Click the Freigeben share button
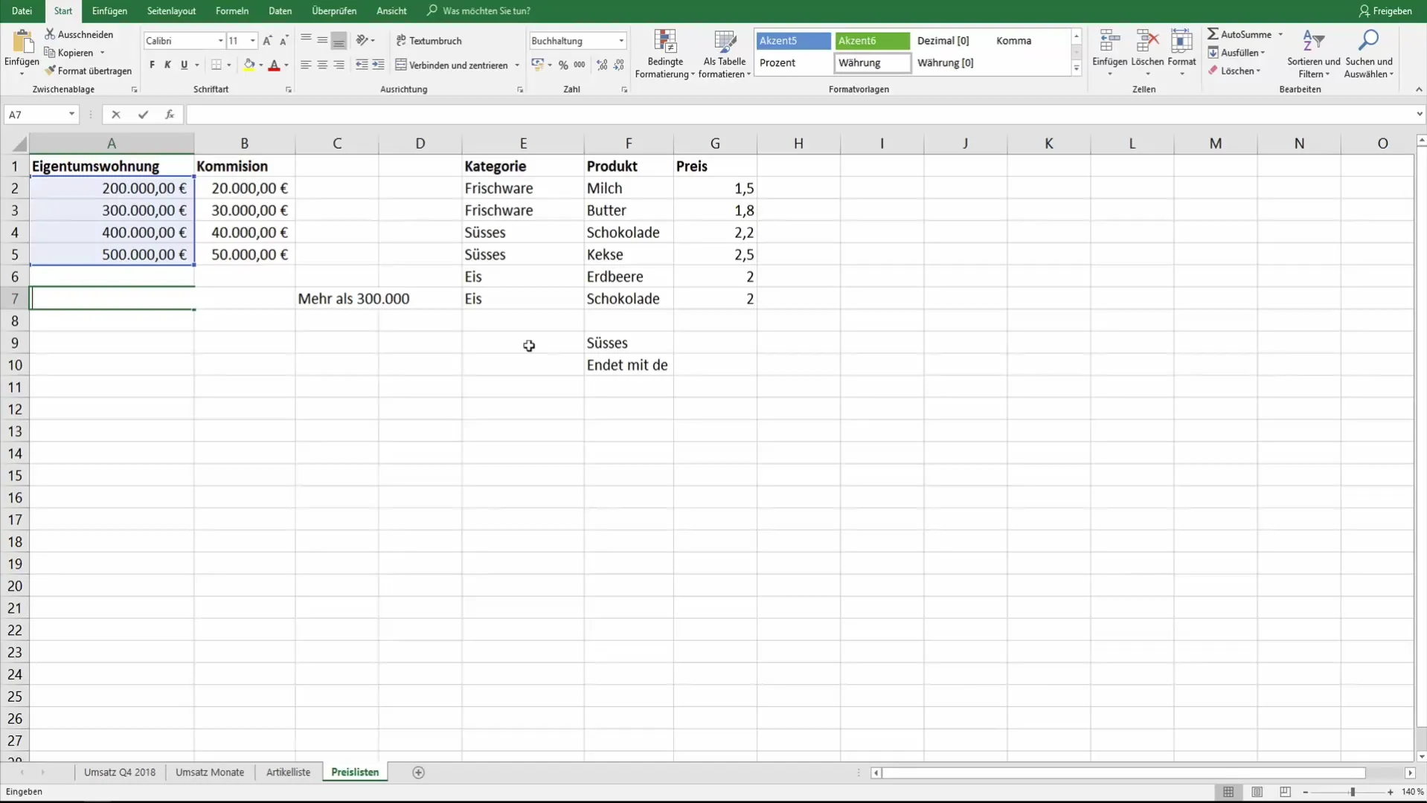Viewport: 1427px width, 803px height. click(x=1385, y=11)
